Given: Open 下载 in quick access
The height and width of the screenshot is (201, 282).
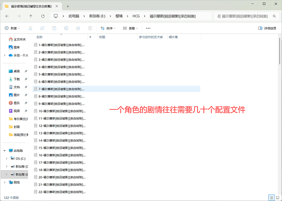Looking at the screenshot, I should pyautogui.click(x=14, y=79).
